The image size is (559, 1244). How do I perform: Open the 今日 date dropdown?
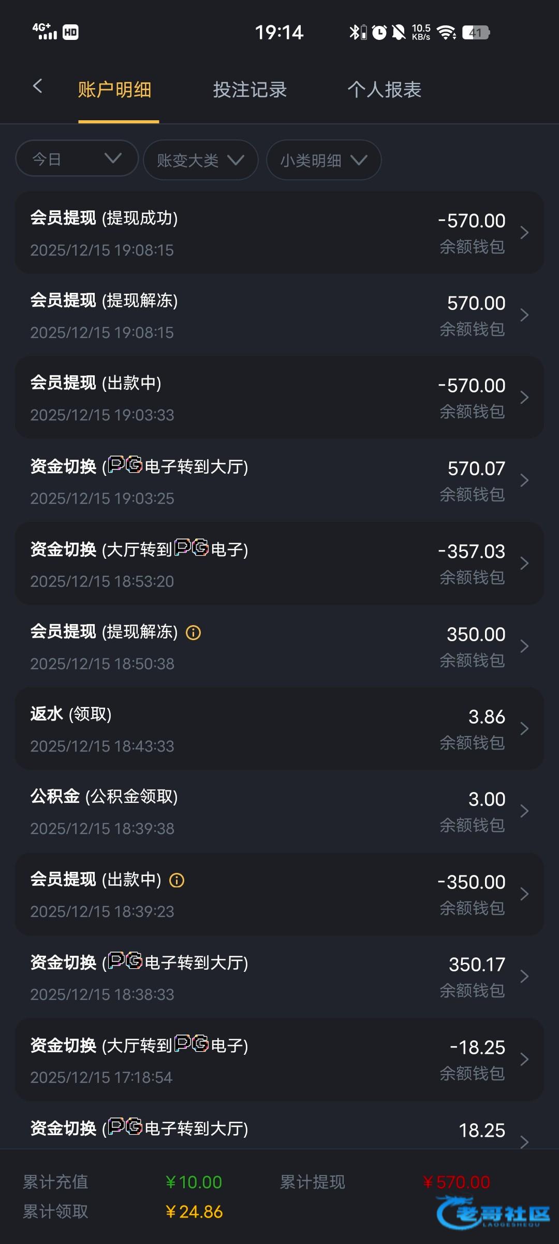(x=77, y=159)
